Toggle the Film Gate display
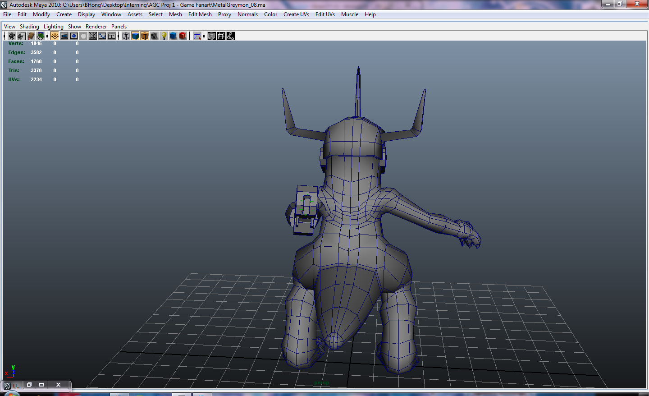This screenshot has width=649, height=396. (64, 36)
